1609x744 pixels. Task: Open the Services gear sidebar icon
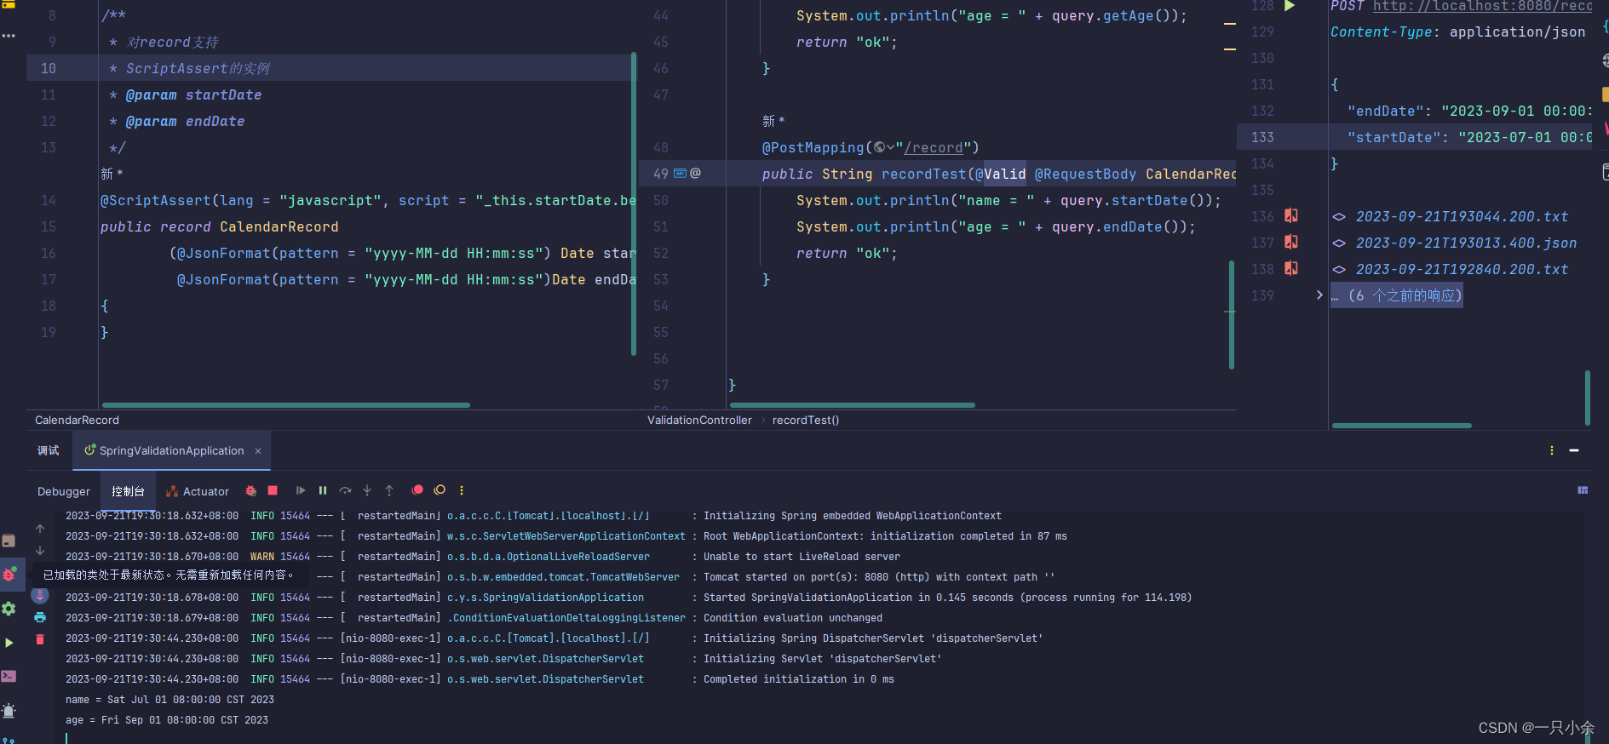coord(9,609)
